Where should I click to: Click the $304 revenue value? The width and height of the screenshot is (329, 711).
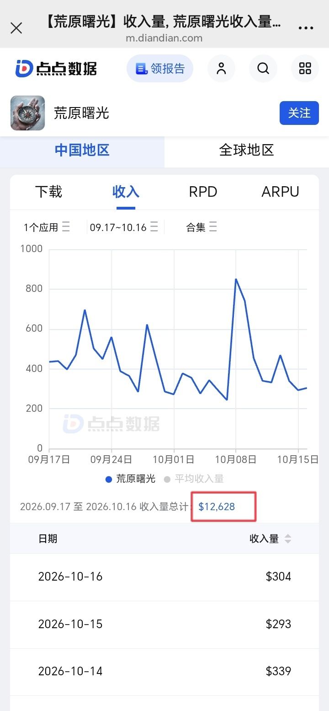click(x=278, y=576)
